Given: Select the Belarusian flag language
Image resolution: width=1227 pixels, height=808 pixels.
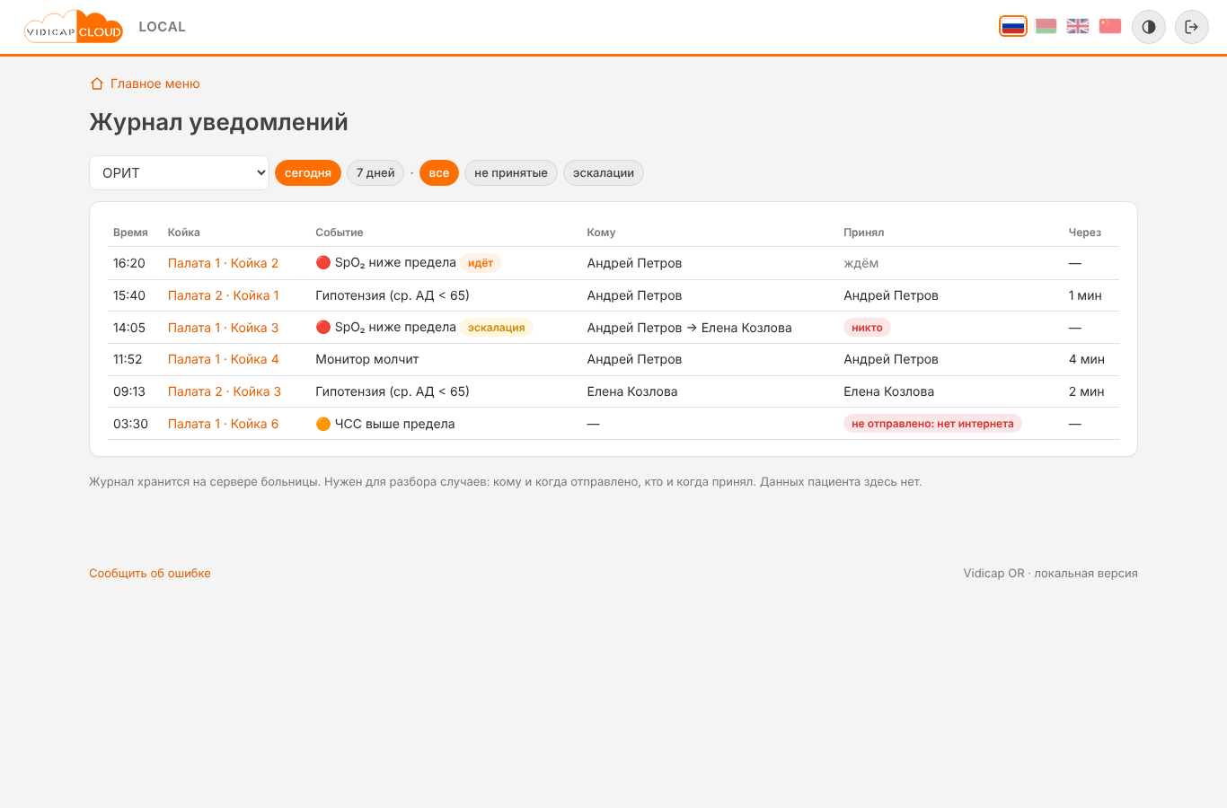Looking at the screenshot, I should pyautogui.click(x=1046, y=26).
